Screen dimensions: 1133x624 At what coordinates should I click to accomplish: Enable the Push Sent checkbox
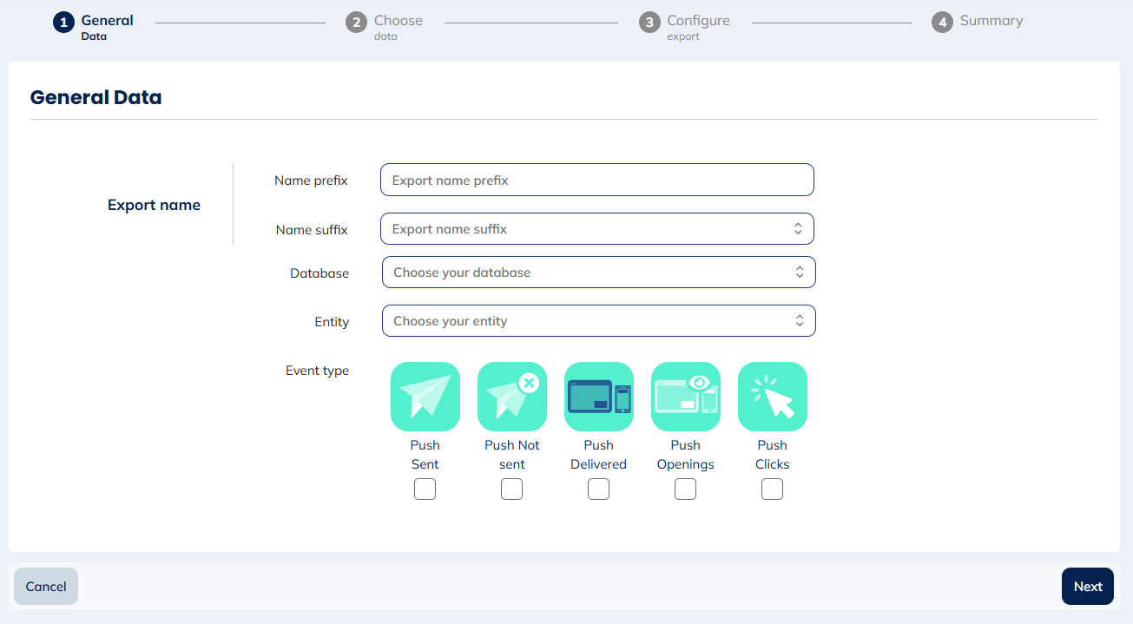tap(425, 489)
